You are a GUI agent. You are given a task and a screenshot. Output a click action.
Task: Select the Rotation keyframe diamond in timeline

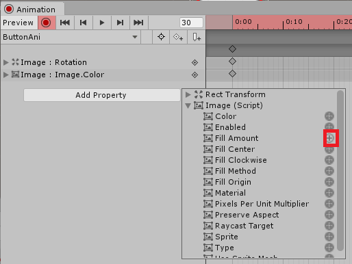pos(232,62)
